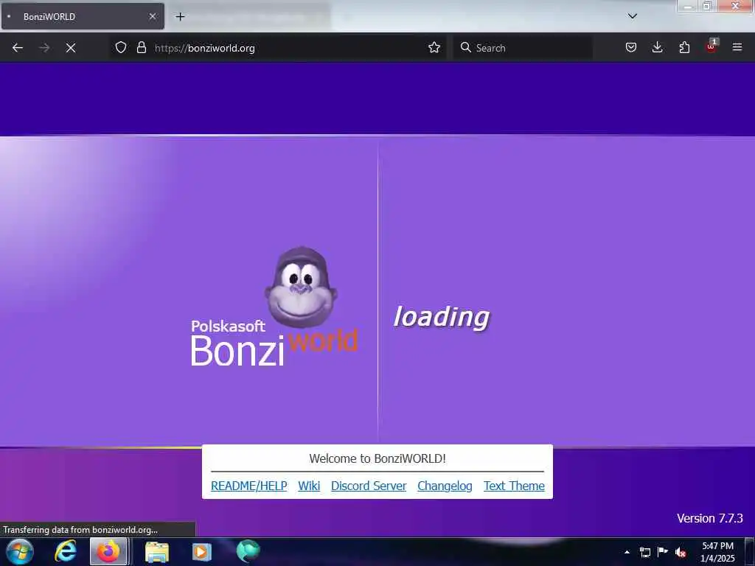
Task: Open the Changelog link
Action: [445, 486]
